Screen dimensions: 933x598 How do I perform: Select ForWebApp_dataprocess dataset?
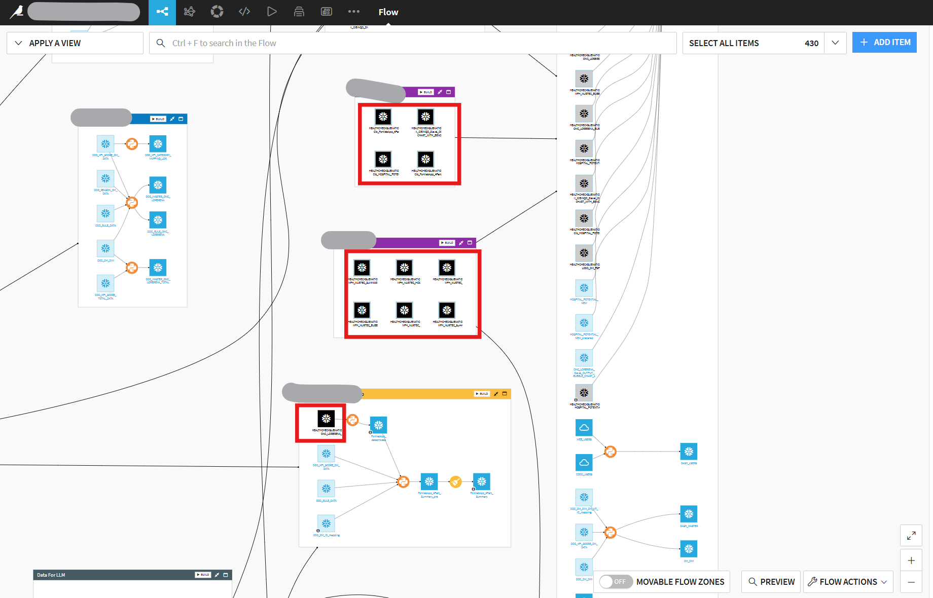point(379,425)
